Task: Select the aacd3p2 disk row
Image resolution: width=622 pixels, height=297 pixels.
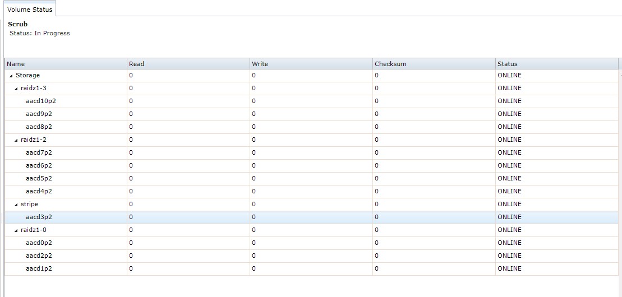Action: [39, 217]
